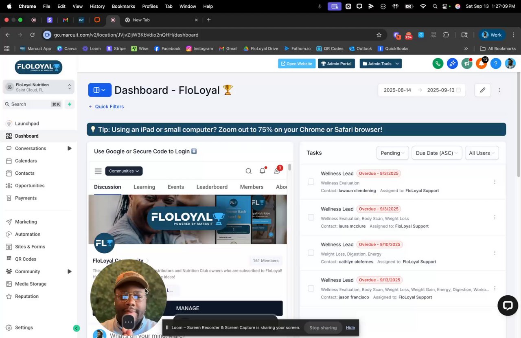Open the live chat bubble widget
The height and width of the screenshot is (338, 521).
pyautogui.click(x=508, y=305)
